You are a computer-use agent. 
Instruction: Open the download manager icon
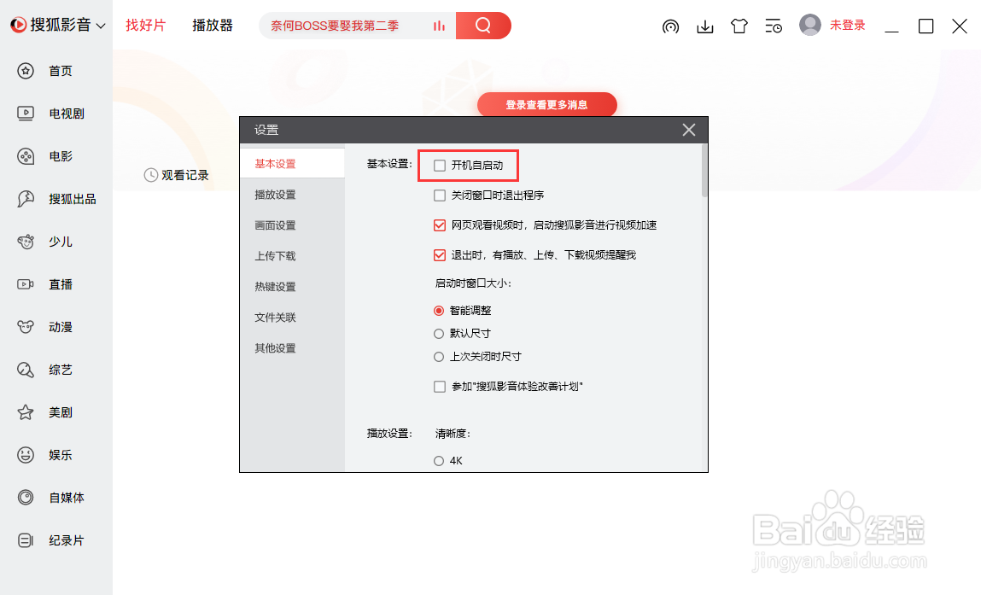click(705, 26)
